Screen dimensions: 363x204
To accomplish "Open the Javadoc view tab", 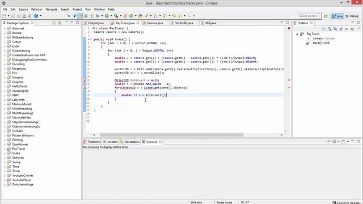I will click(111, 142).
